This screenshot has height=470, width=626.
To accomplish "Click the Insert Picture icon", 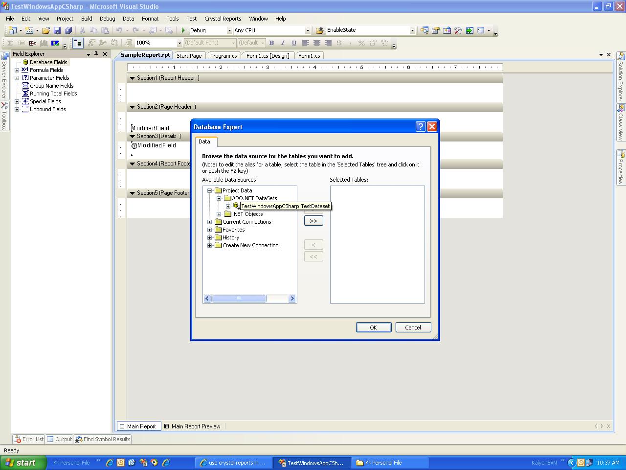I will (56, 43).
